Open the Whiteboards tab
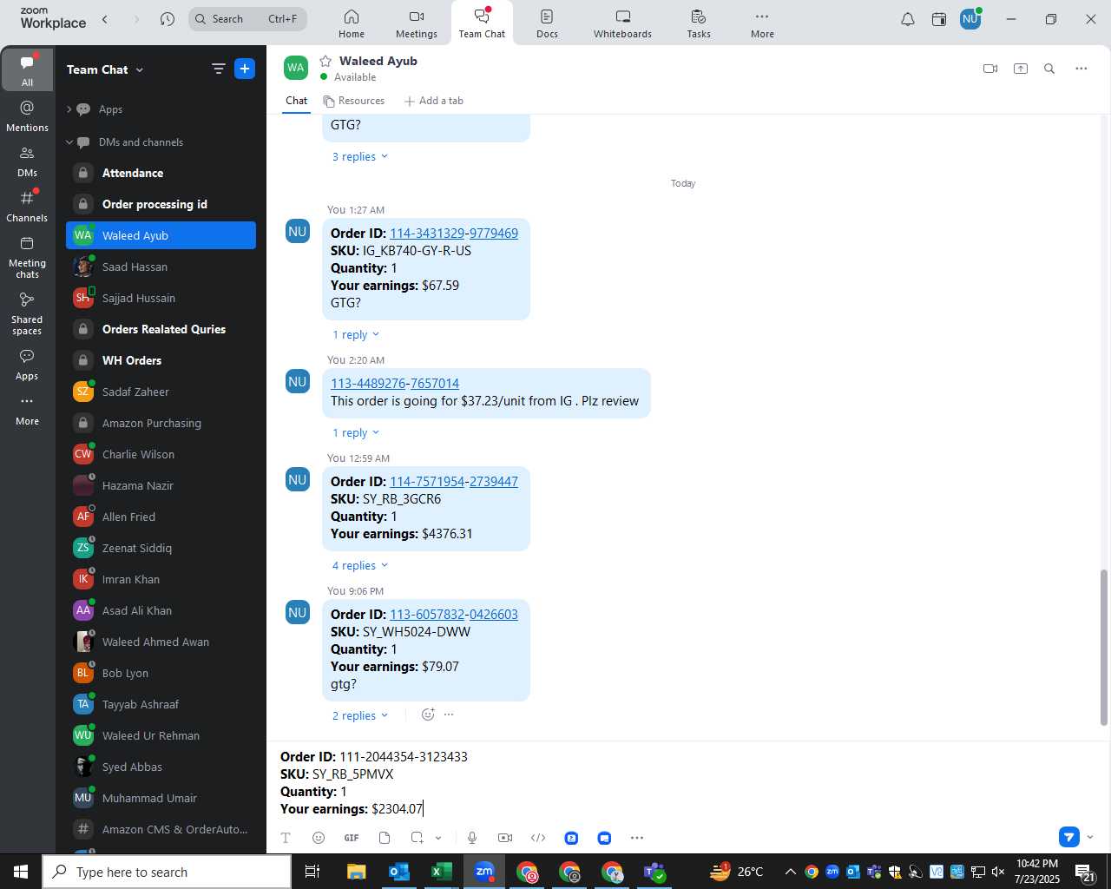 point(622,23)
